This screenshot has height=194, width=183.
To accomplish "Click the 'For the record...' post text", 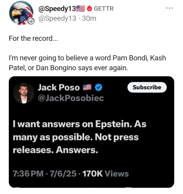I will point(33,38).
